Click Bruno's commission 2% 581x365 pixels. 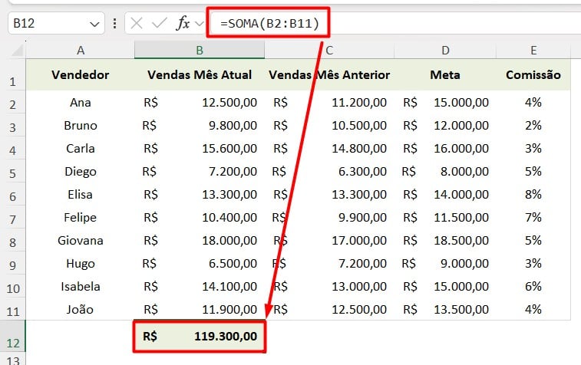tap(533, 125)
